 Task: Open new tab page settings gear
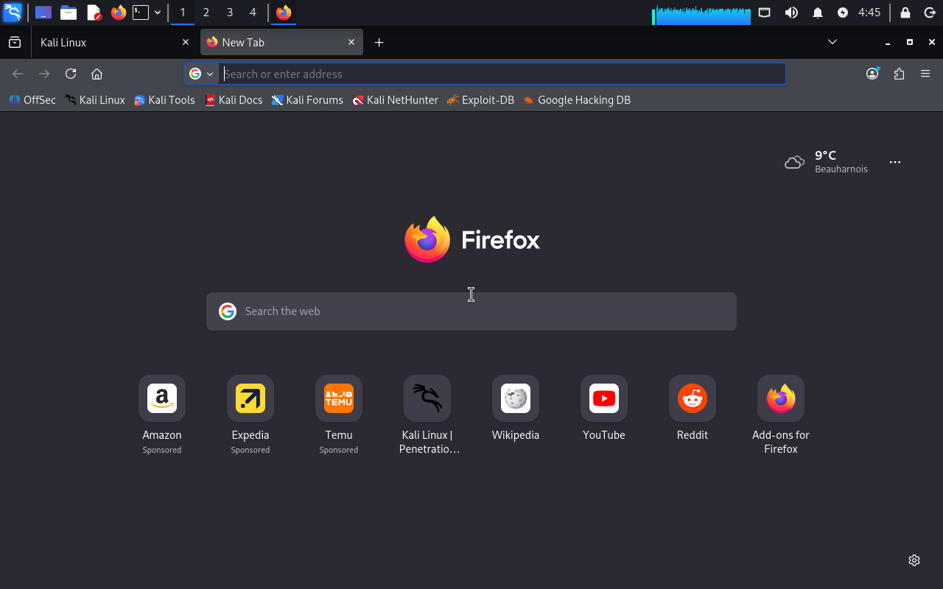[914, 560]
